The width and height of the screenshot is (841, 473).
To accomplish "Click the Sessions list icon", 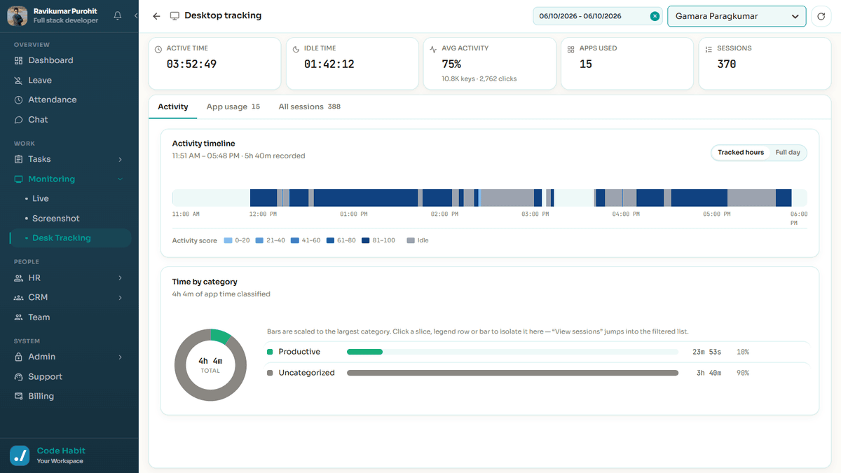I will click(709, 49).
